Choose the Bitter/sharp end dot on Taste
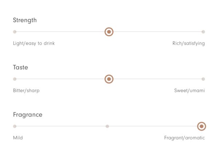The width and height of the screenshot is (218, 160). (15, 79)
